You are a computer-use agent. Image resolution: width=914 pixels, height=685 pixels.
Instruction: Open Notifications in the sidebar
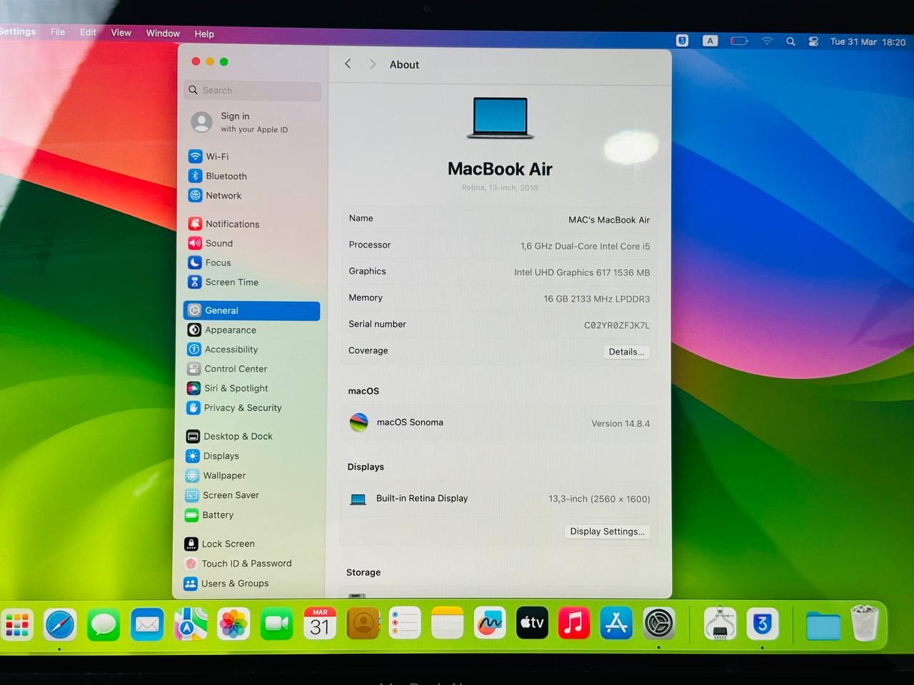click(x=253, y=224)
